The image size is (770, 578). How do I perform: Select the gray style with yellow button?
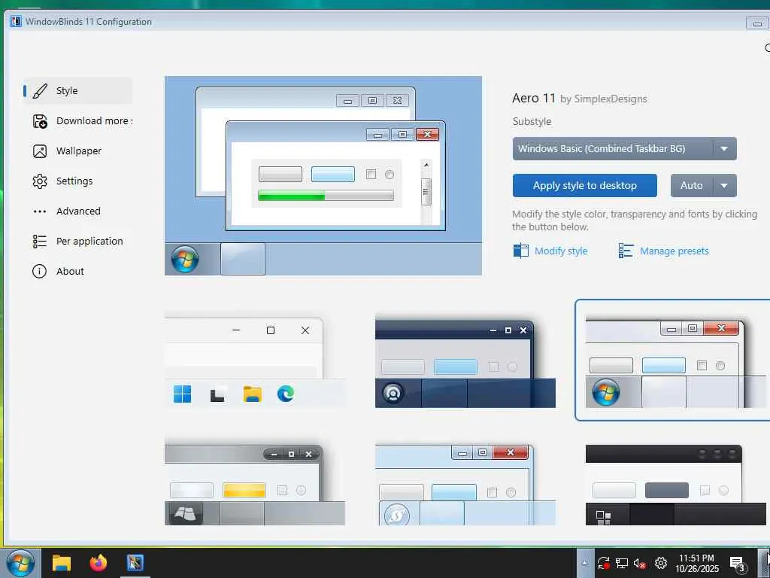(x=255, y=484)
